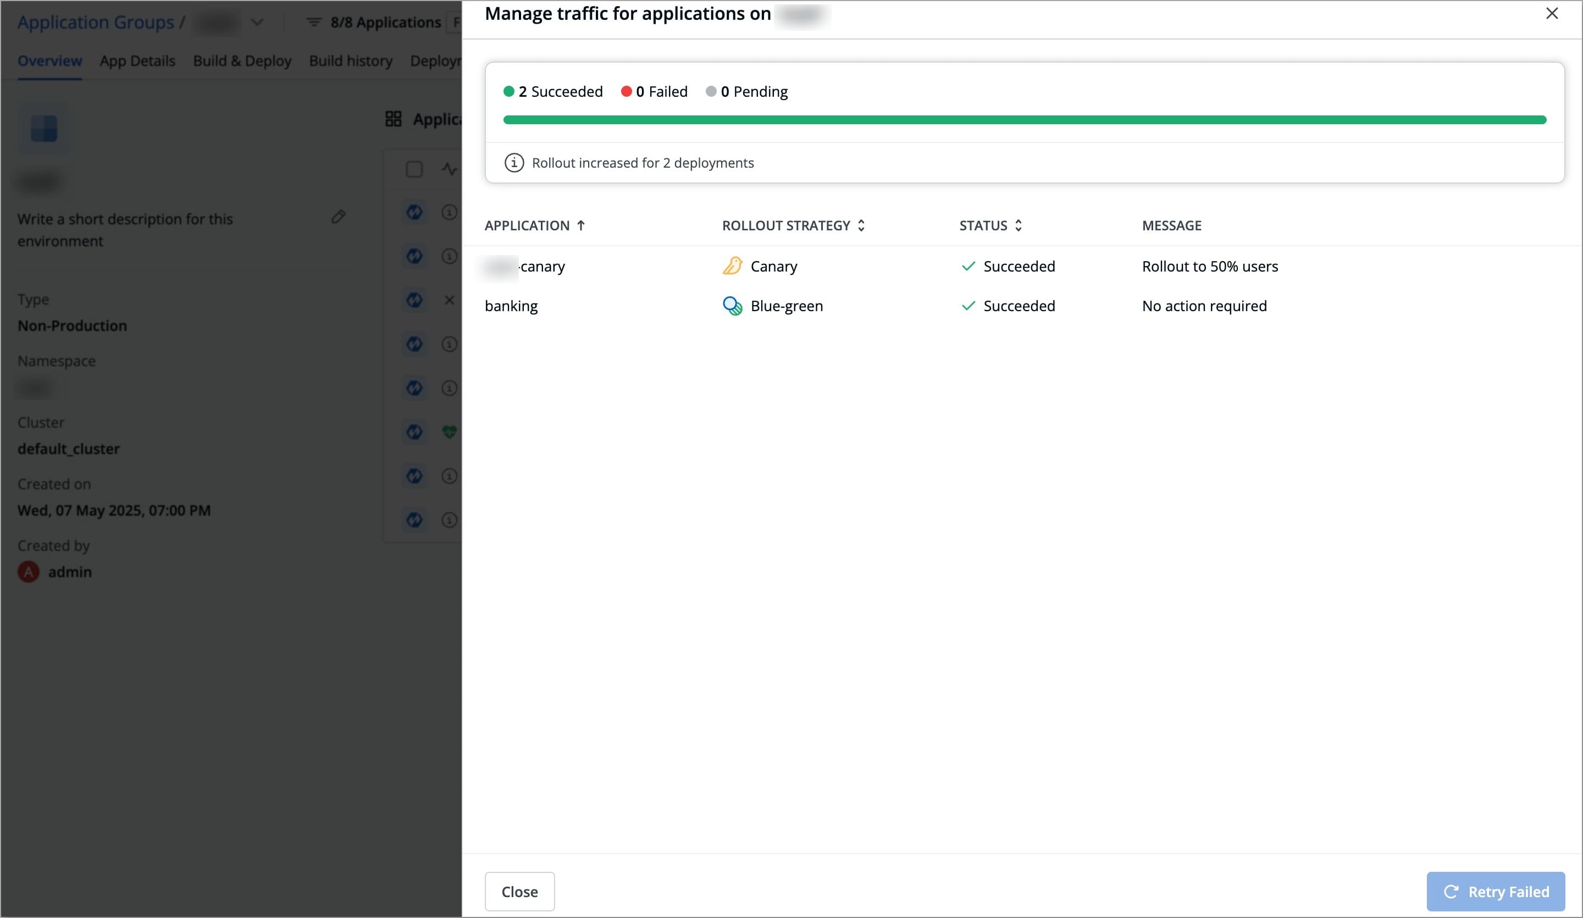Screen dimensions: 1583x918
Task: Toggle the select-all applications checkbox
Action: [414, 169]
